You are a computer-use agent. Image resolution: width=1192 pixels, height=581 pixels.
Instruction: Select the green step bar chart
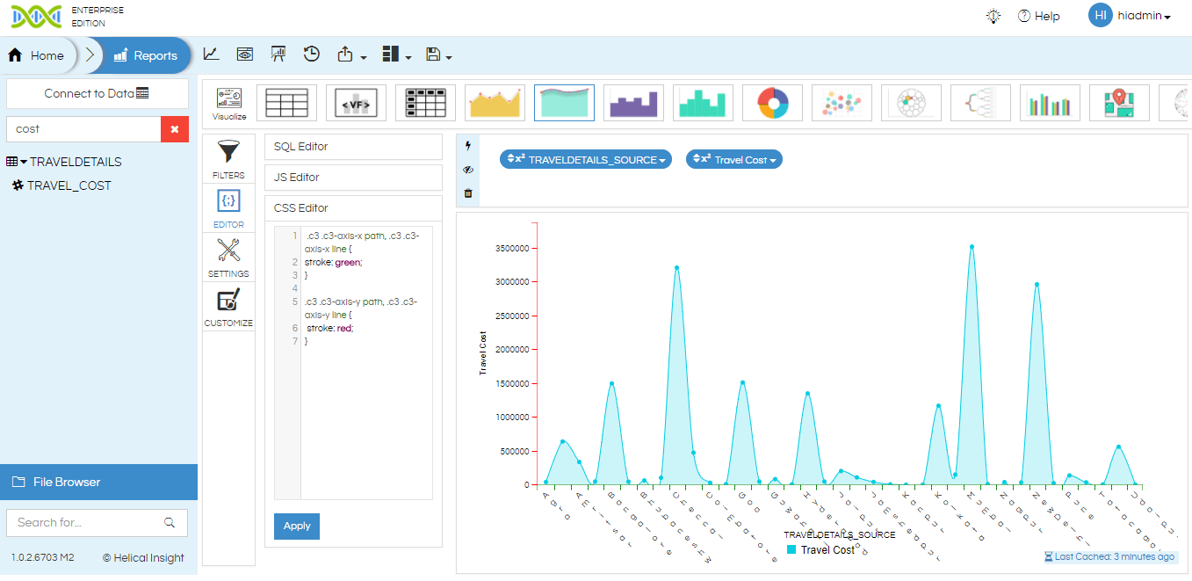703,103
